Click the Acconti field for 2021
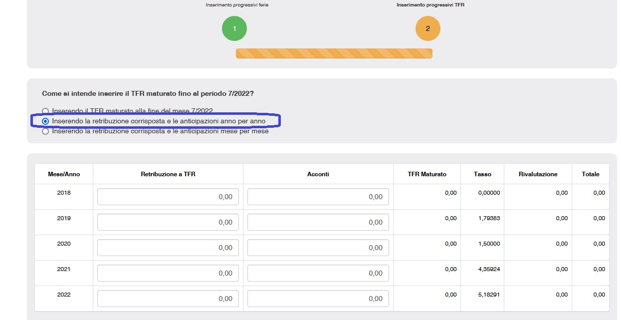Viewport: 621px width, 320px height. pyautogui.click(x=318, y=273)
